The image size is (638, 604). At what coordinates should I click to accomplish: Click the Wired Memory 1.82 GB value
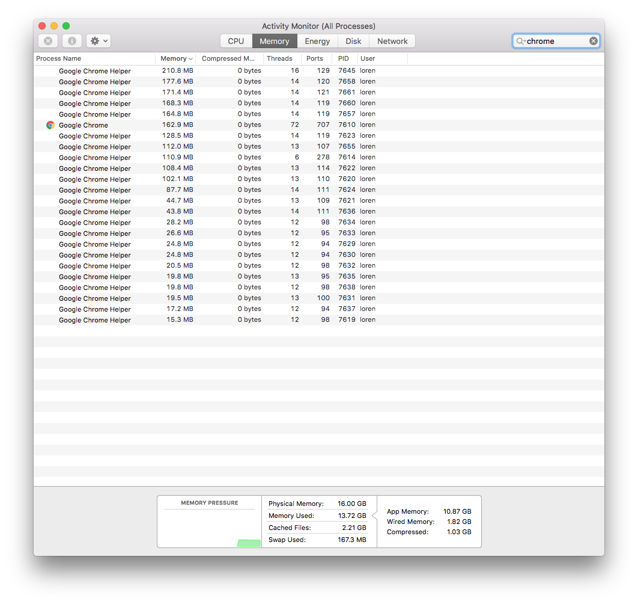tap(459, 522)
